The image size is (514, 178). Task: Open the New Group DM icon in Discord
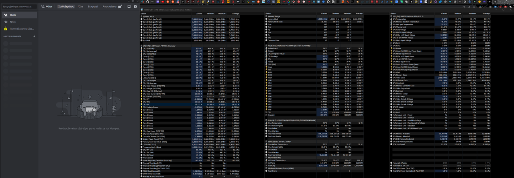click(x=120, y=7)
